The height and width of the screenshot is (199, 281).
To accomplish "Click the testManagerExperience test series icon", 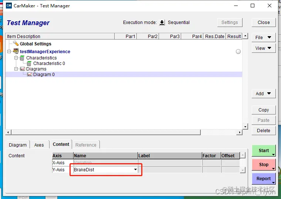I will click(16, 51).
